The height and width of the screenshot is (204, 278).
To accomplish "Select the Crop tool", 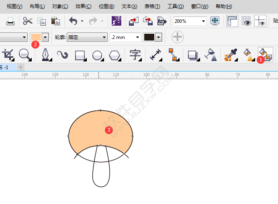I will coord(8,54).
